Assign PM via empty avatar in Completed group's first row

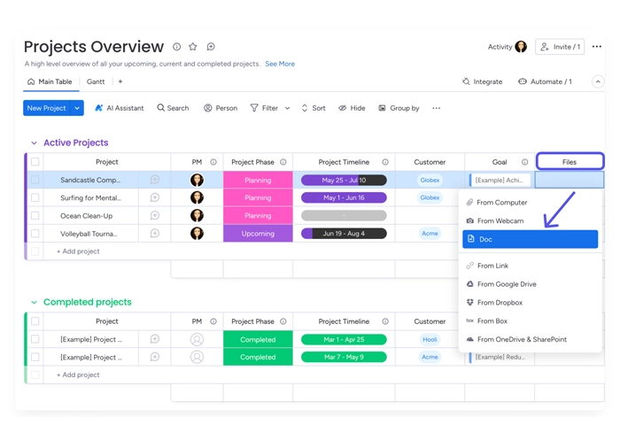coord(197,339)
